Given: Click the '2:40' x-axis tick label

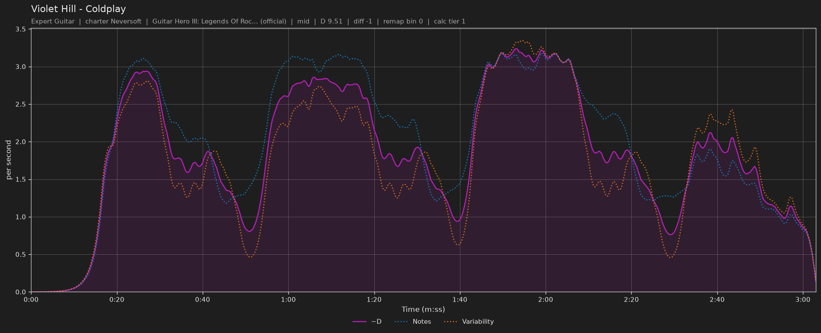Looking at the screenshot, I should [717, 299].
